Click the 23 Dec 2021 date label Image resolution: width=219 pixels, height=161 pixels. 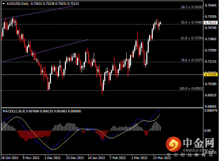75,158
